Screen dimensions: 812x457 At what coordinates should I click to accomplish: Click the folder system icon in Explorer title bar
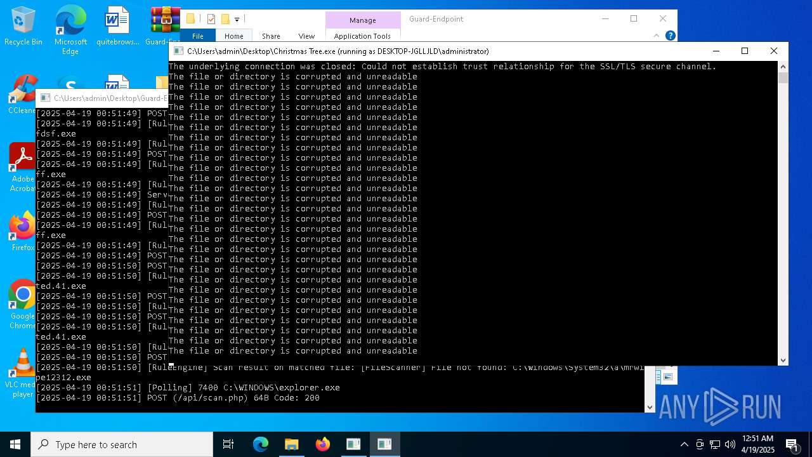point(190,19)
